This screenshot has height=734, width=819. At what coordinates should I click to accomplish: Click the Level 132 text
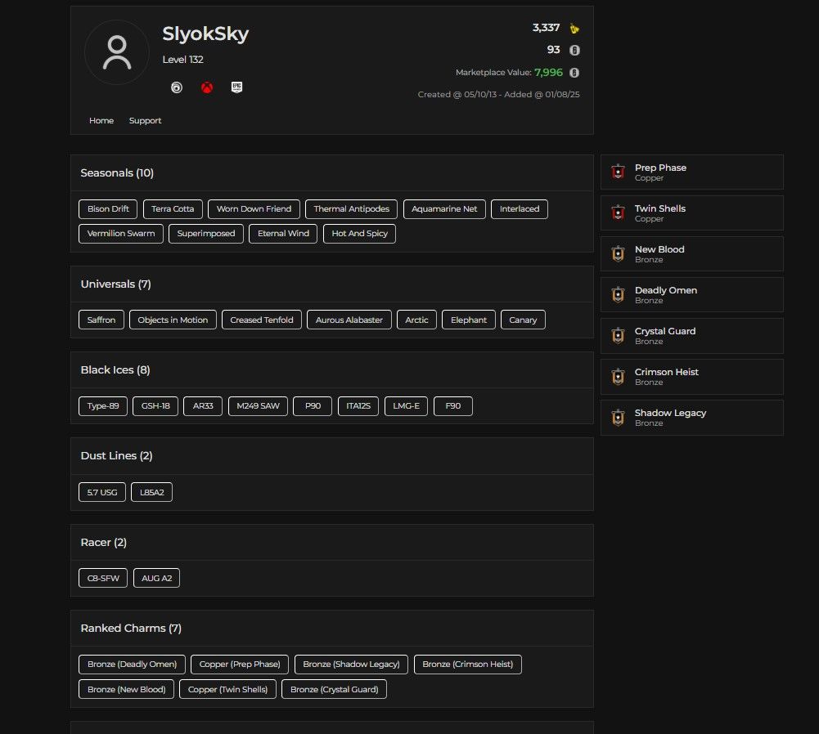click(182, 60)
